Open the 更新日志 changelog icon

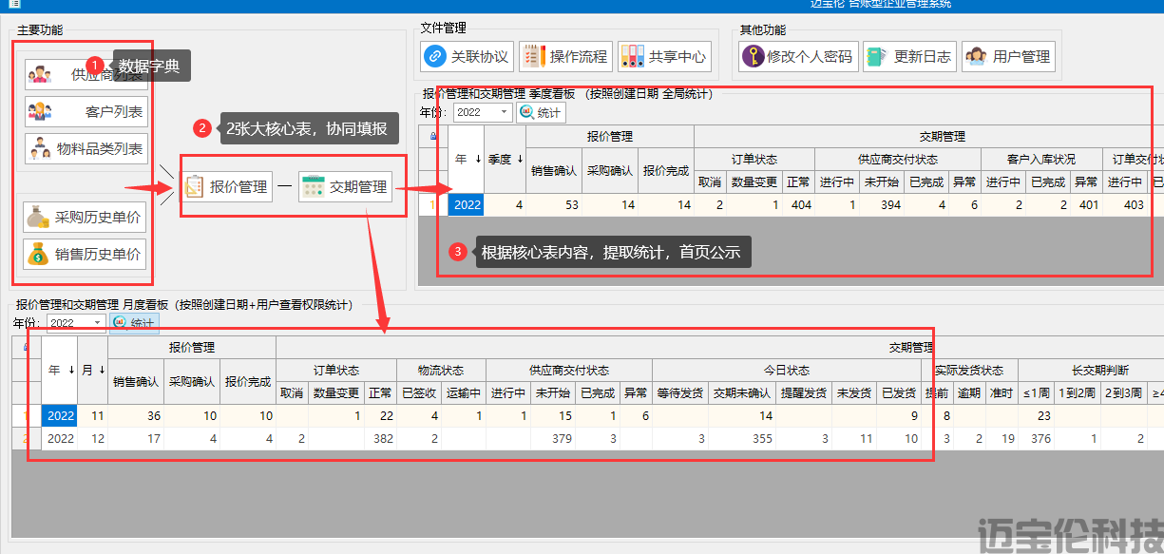click(876, 56)
